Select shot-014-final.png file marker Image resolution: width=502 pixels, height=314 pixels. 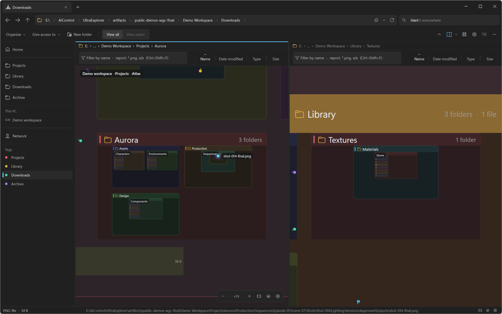(x=218, y=156)
